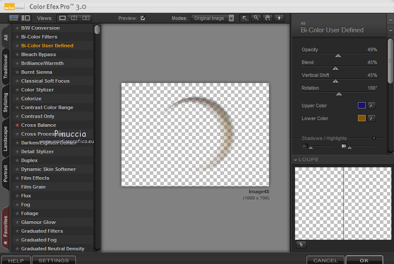Click the light bulb background icon
394x264 pixels.
(279, 18)
